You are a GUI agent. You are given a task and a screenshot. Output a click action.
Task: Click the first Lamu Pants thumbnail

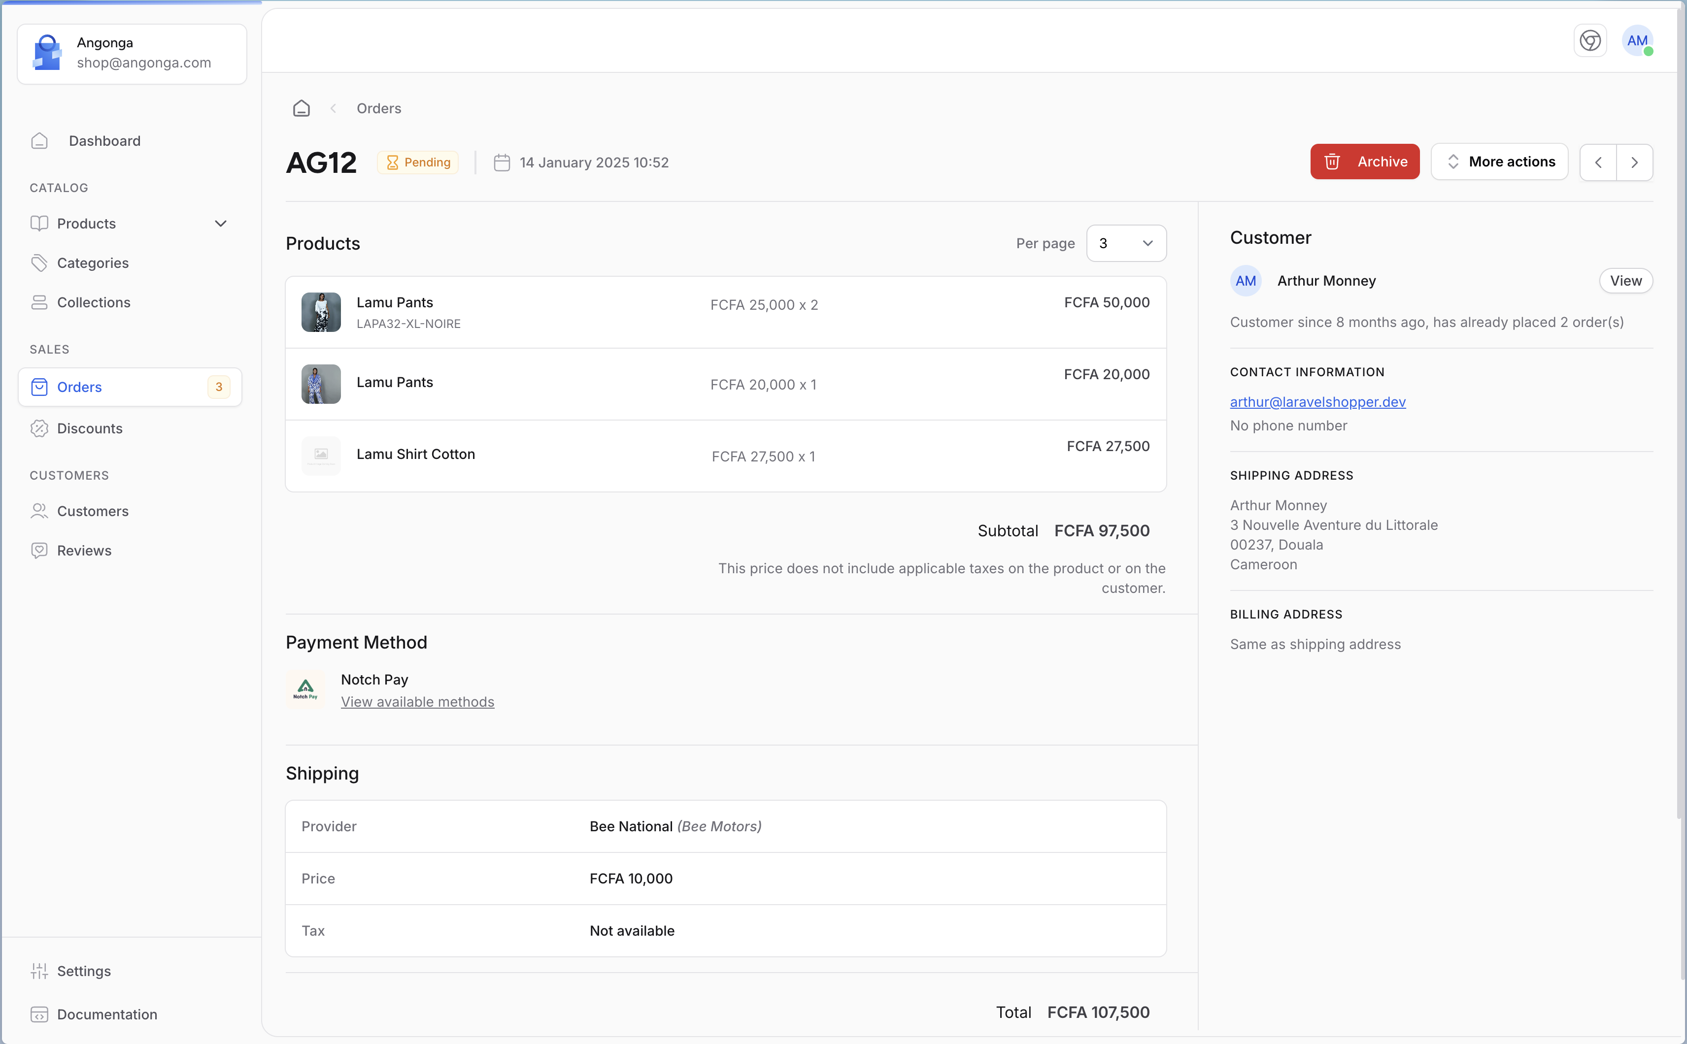[x=321, y=312]
